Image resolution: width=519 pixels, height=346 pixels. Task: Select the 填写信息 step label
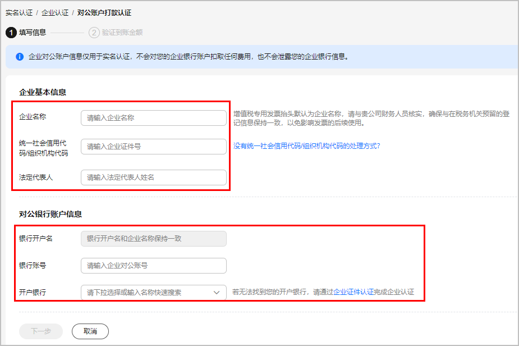click(x=33, y=33)
